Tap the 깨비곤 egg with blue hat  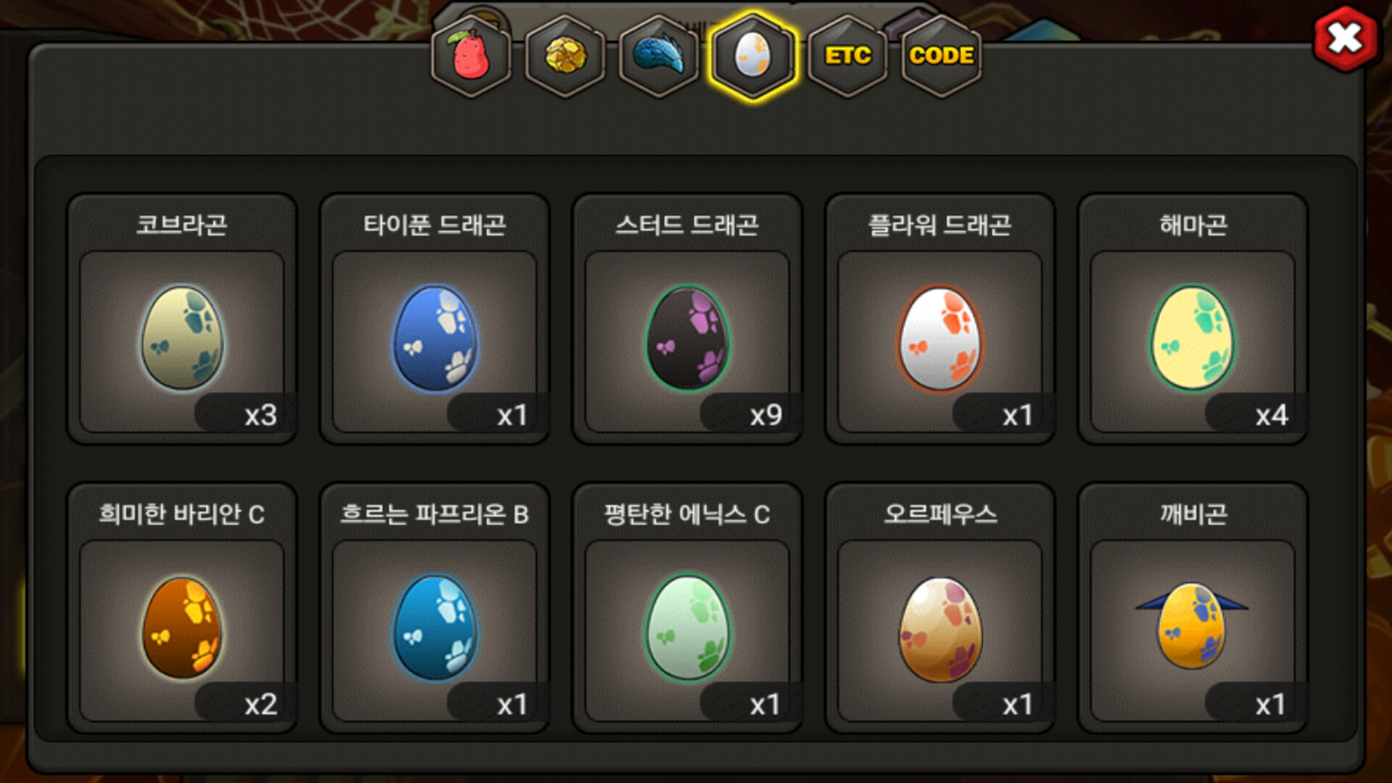pyautogui.click(x=1192, y=625)
